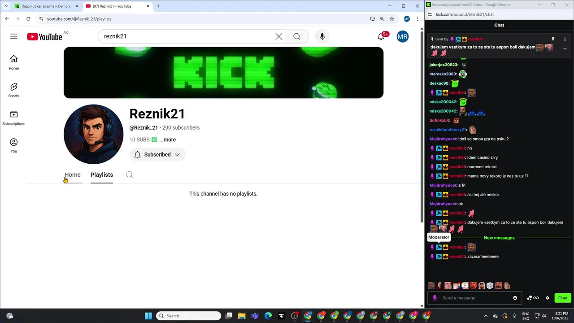The width and height of the screenshot is (574, 323).
Task: Open Chrome profile MR icon
Action: click(407, 19)
